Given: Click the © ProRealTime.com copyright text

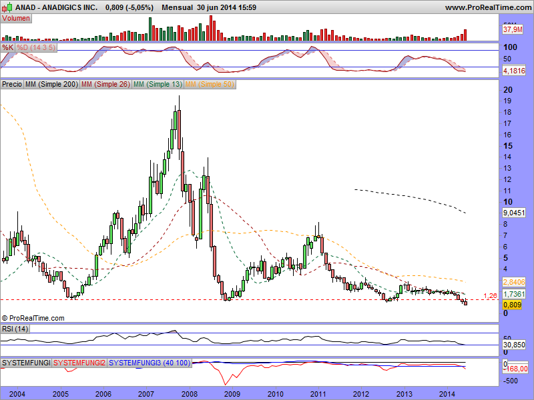Looking at the screenshot, I should [x=33, y=318].
